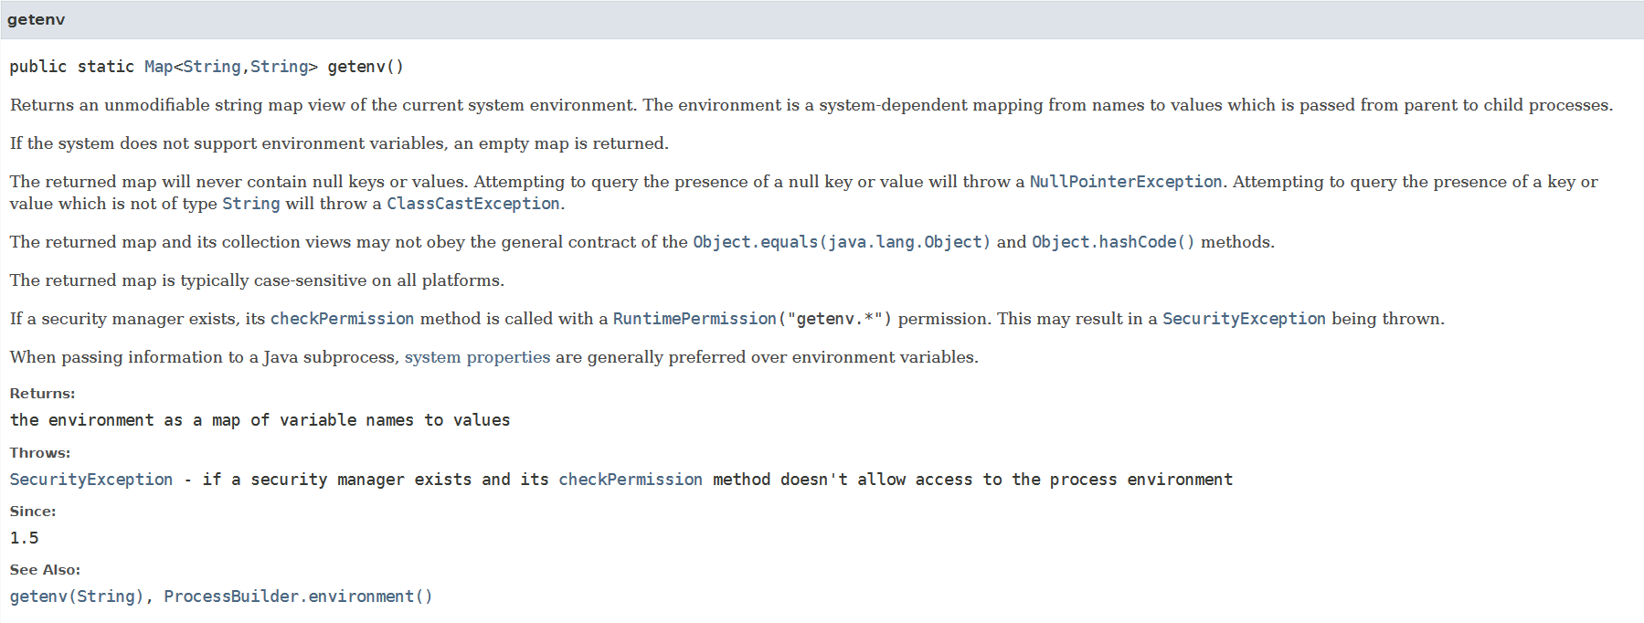Screen dimensions: 1644x623
Task: Click first String type parameter in signature
Action: (211, 67)
